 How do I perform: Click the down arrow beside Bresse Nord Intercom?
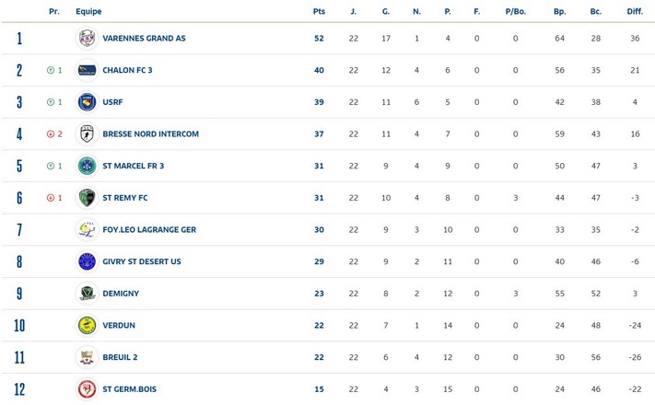[51, 134]
